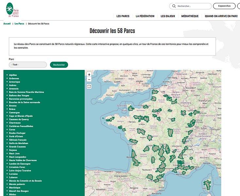Open Golfe du Morbihan park
The width and height of the screenshot is (240, 196).
click(19, 143)
